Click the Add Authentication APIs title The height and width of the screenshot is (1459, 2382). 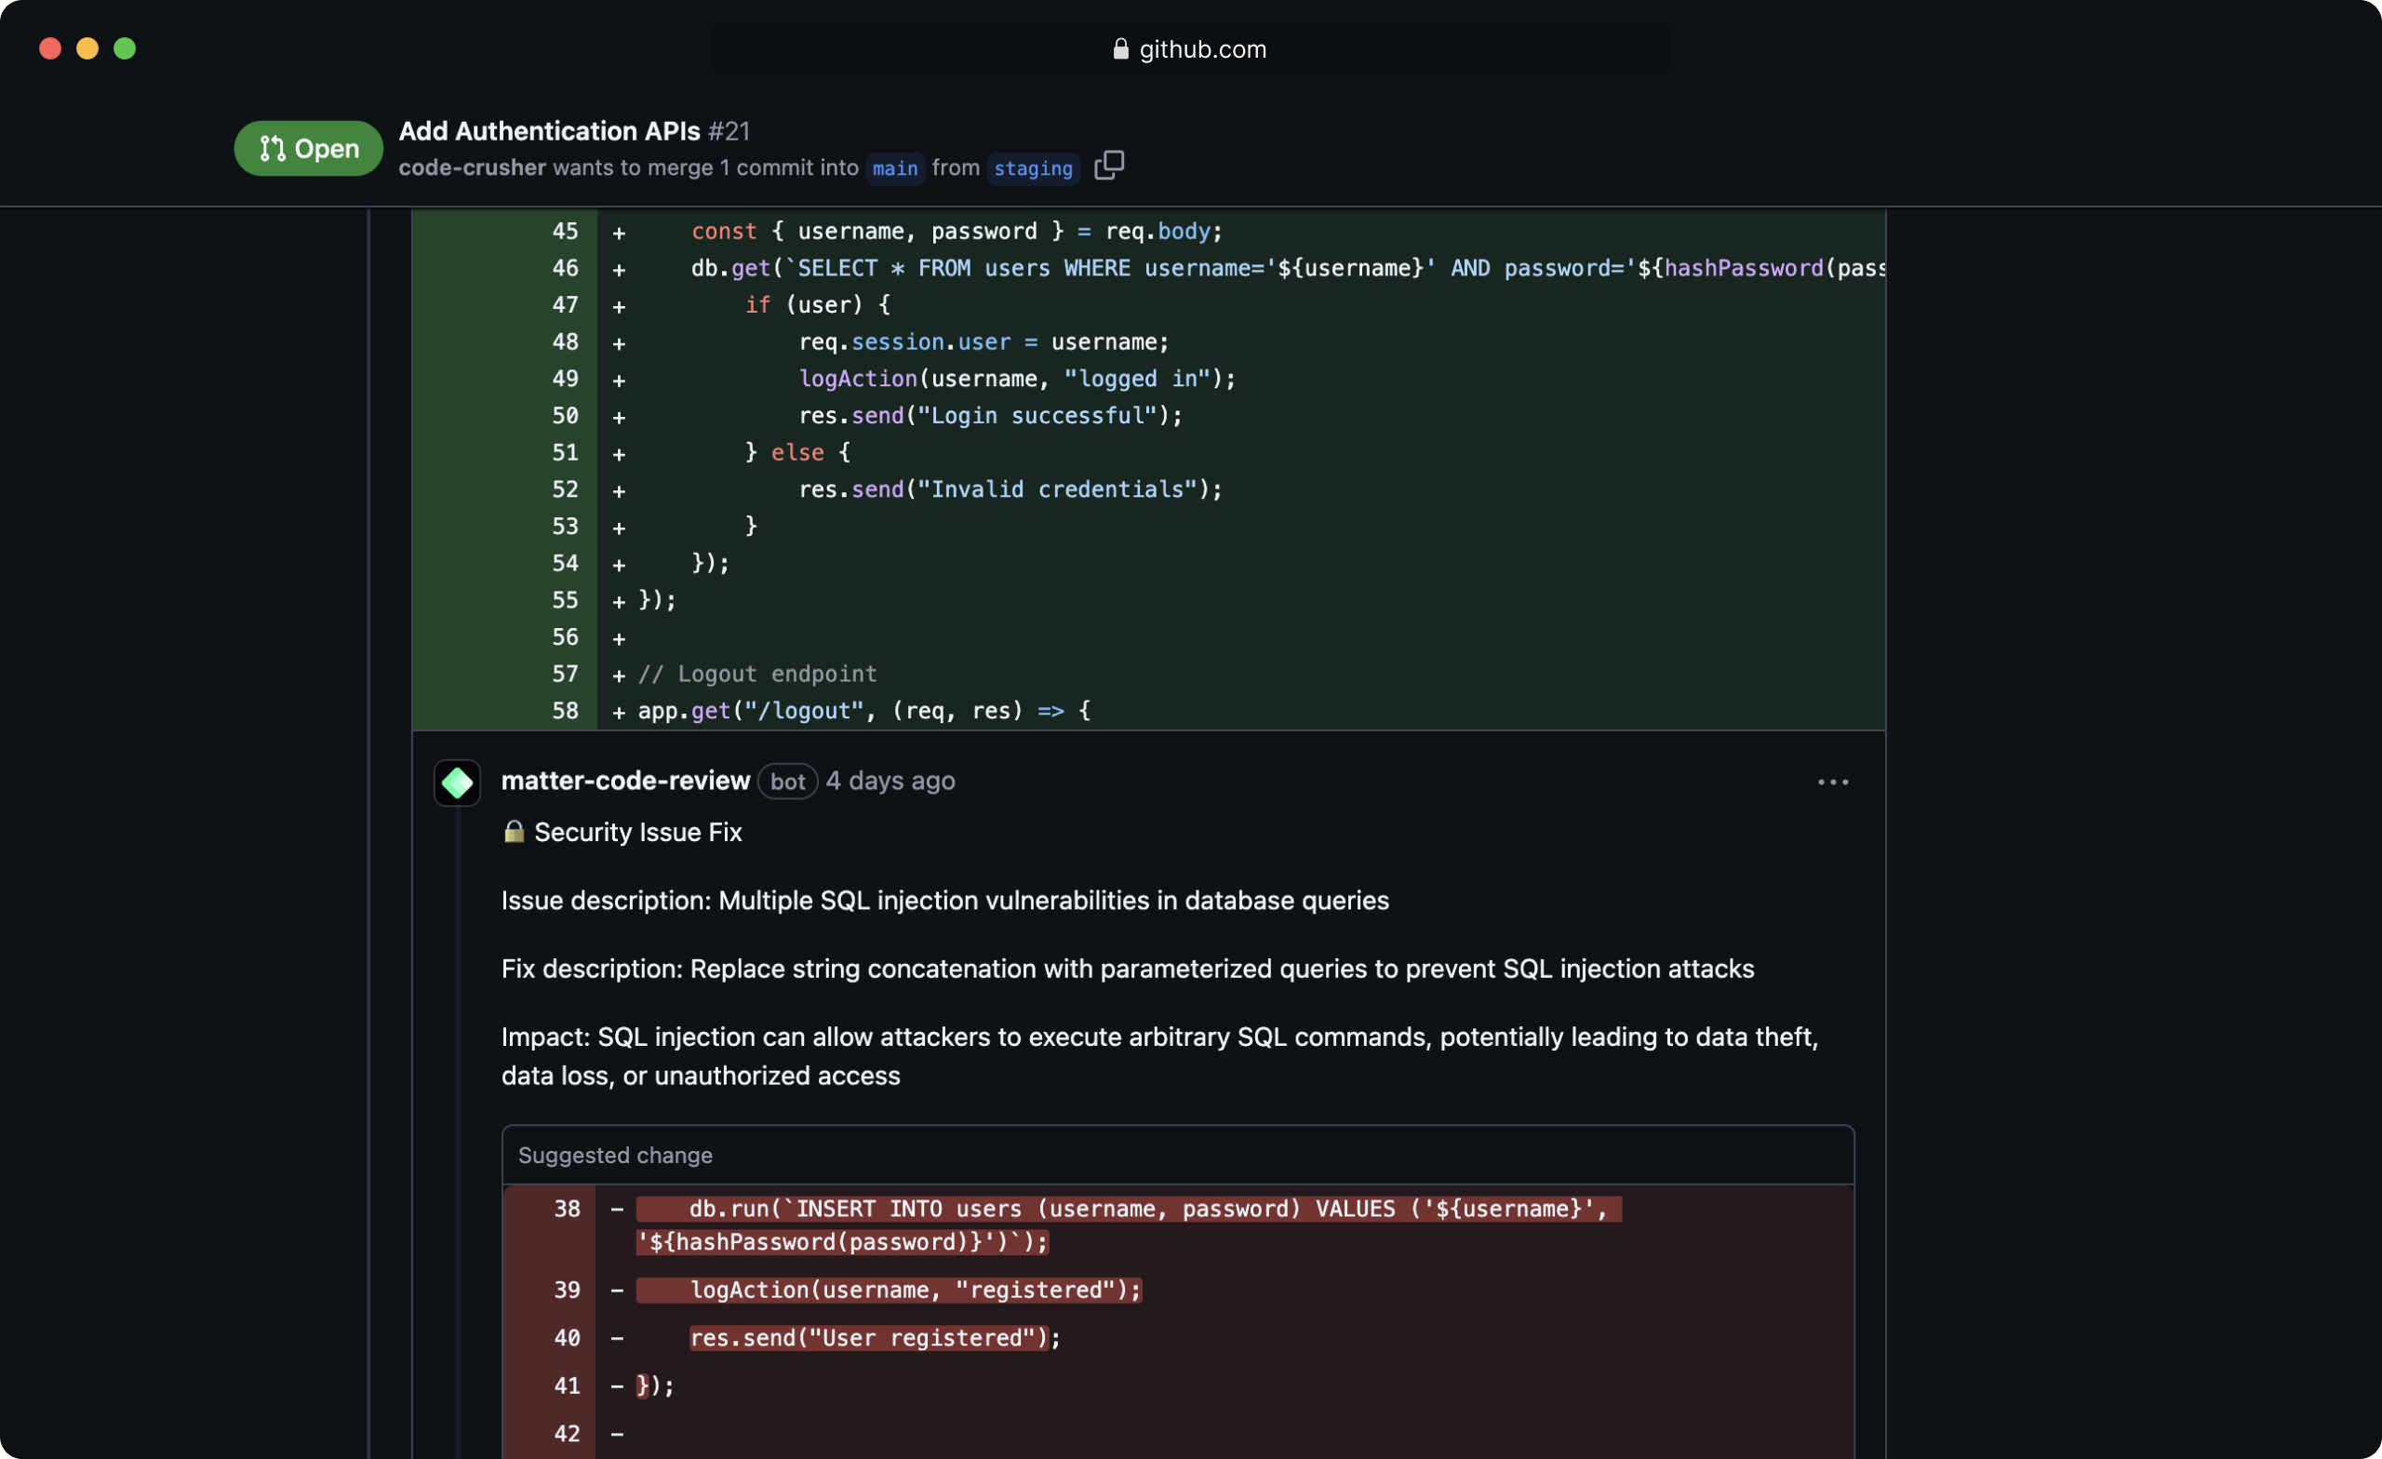point(549,130)
